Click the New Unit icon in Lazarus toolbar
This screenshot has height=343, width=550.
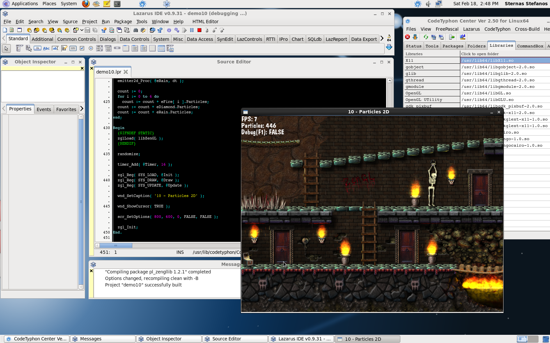click(11, 30)
